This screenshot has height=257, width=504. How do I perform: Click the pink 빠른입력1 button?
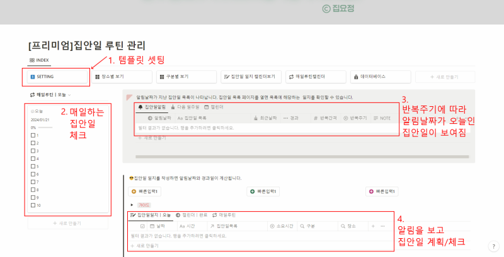(382, 192)
